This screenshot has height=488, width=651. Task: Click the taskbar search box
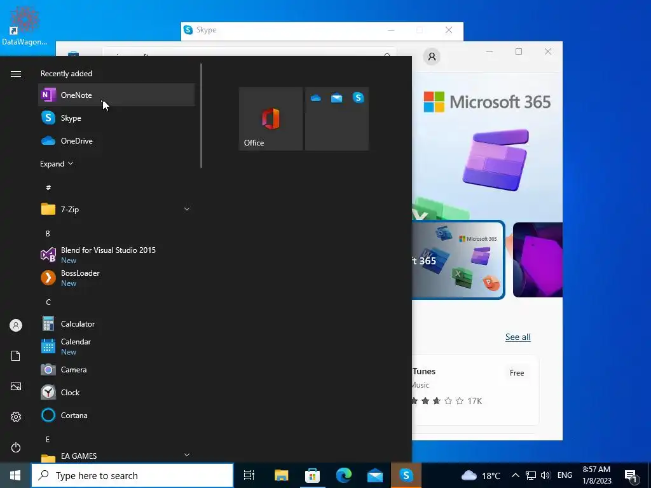pyautogui.click(x=132, y=475)
